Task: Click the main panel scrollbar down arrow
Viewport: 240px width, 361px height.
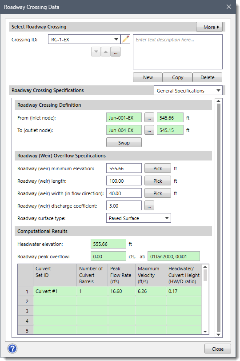Action: pos(218,334)
